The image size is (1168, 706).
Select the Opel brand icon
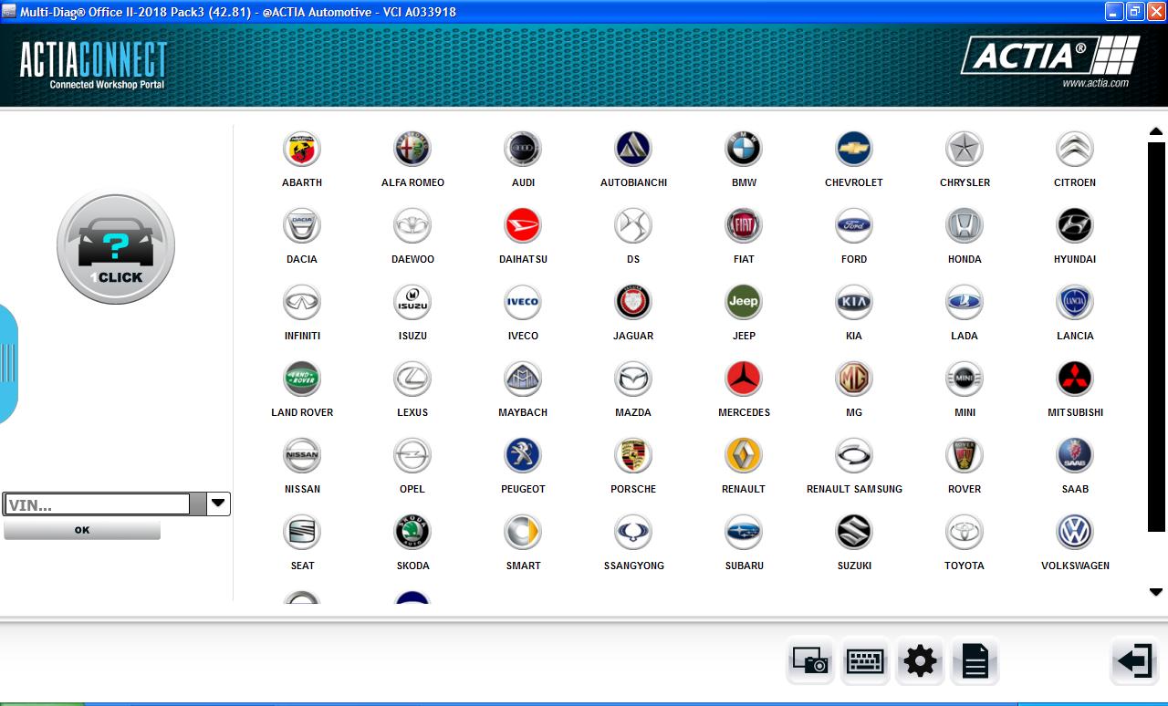pyautogui.click(x=412, y=455)
